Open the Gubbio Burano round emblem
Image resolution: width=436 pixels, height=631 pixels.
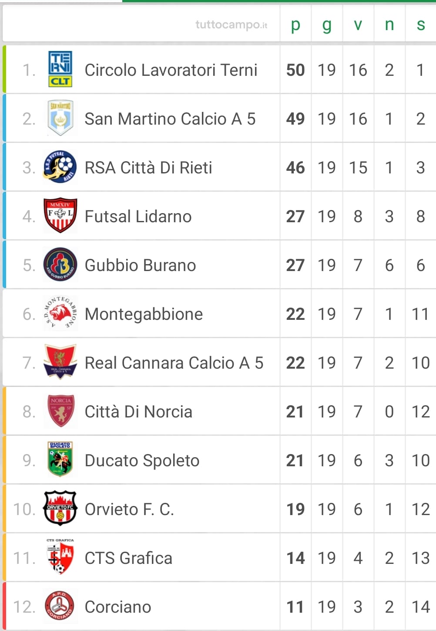click(x=60, y=265)
